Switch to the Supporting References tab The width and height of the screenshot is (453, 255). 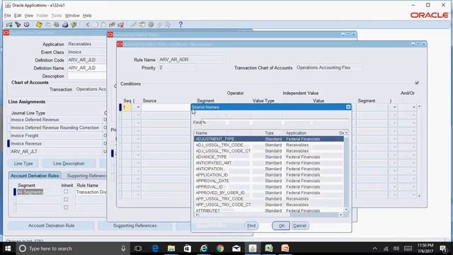(x=86, y=176)
